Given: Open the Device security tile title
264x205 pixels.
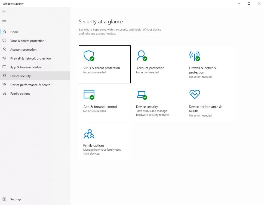Looking at the screenshot, I should [147, 107].
